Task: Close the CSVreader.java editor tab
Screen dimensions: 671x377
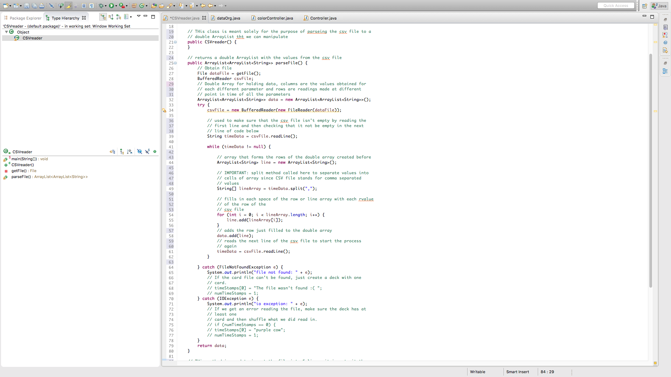Action: point(204,18)
